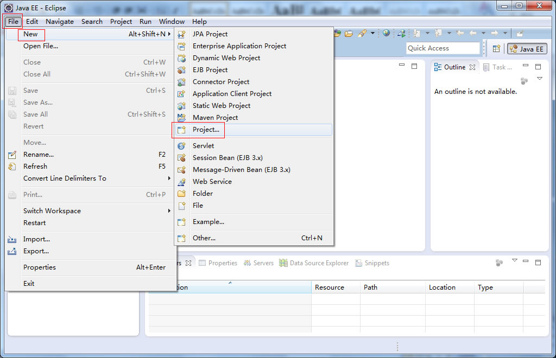Open the bottom panel view menu triangle
Image resolution: width=556 pixels, height=358 pixels.
click(x=515, y=260)
